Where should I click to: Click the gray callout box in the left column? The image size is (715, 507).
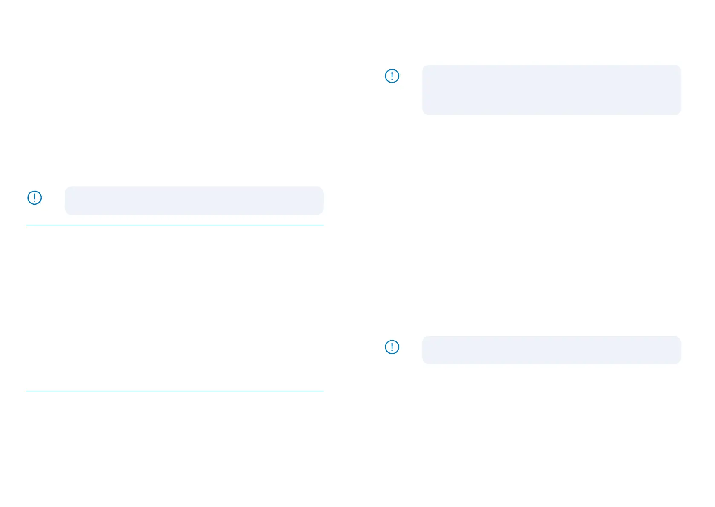click(194, 201)
